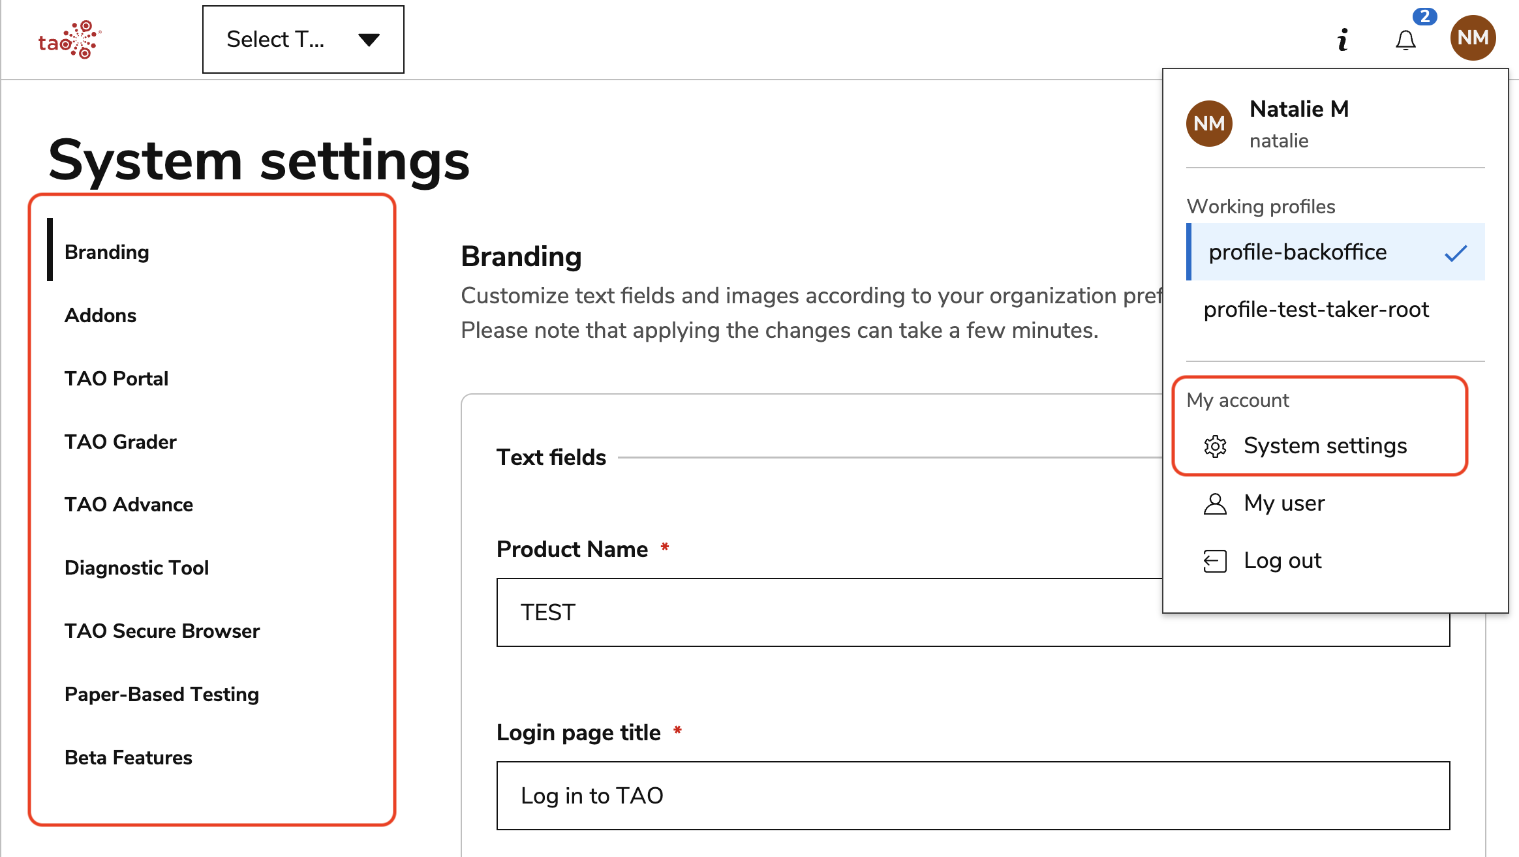
Task: Click the Login page title label
Action: pyautogui.click(x=579, y=732)
